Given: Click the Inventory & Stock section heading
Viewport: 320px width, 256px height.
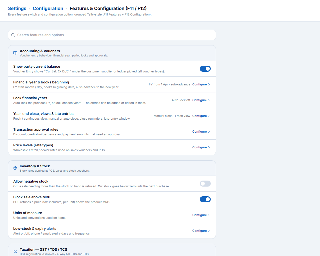Looking at the screenshot, I should [x=35, y=166].
